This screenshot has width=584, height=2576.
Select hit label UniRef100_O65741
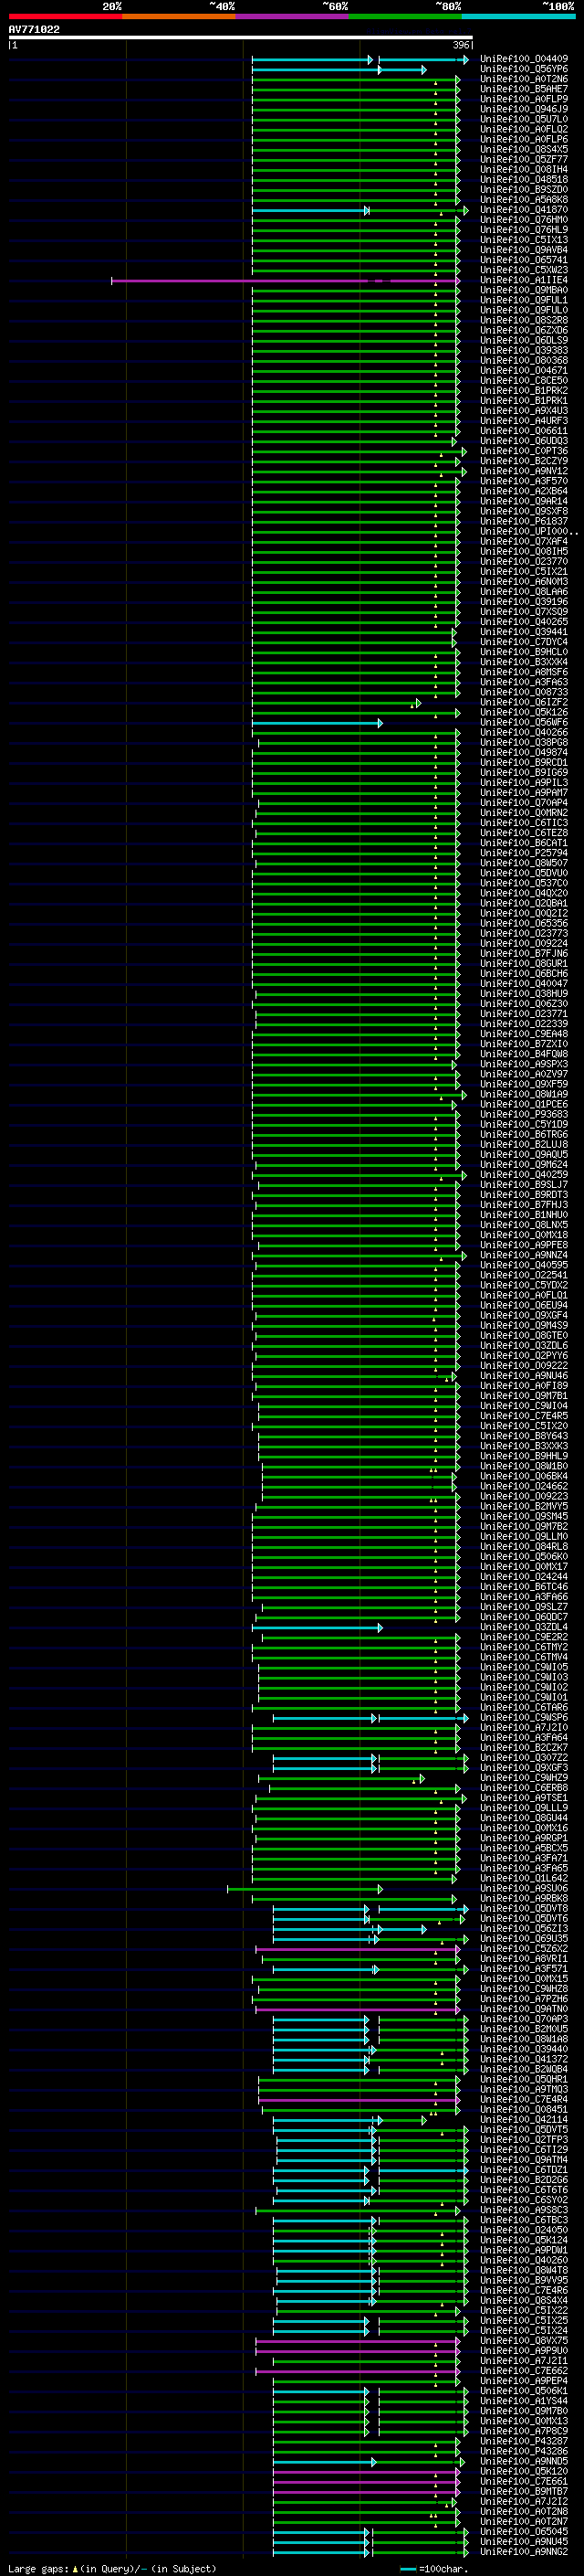click(524, 260)
